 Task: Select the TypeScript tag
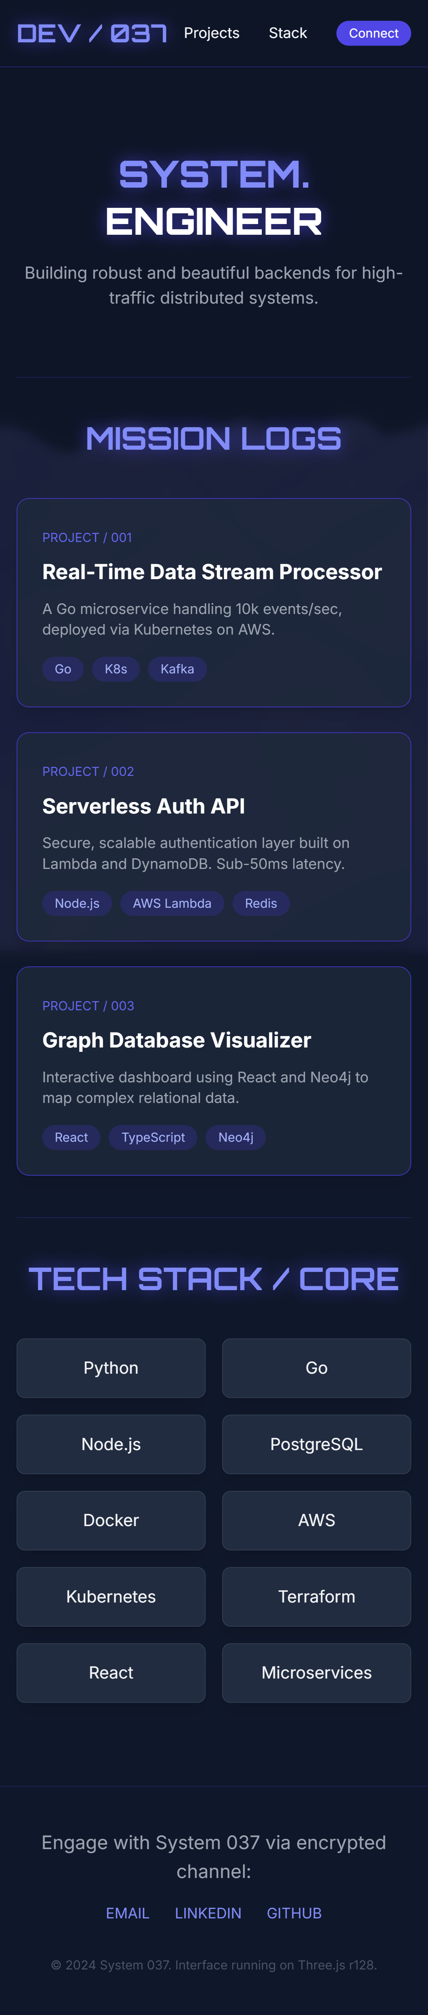pos(153,1137)
